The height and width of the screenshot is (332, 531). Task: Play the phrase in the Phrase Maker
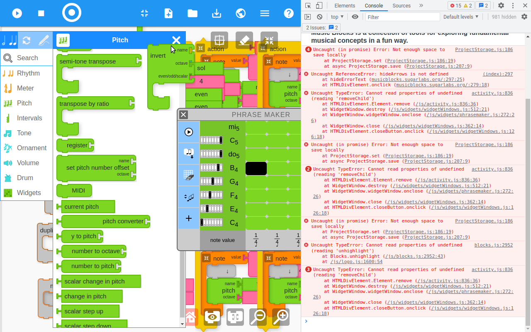pyautogui.click(x=189, y=132)
